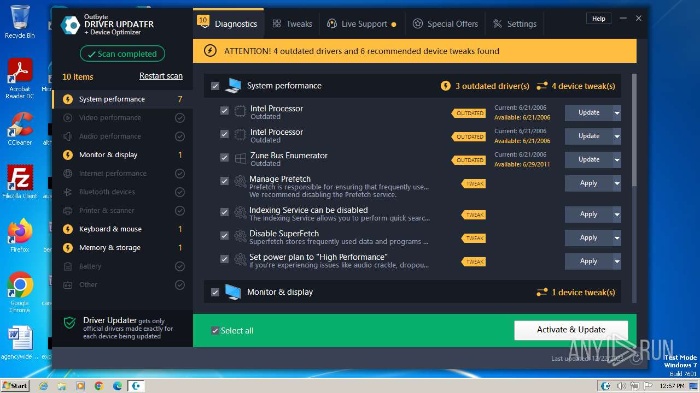Click the attention lightning icon in yellow banner

click(210, 51)
